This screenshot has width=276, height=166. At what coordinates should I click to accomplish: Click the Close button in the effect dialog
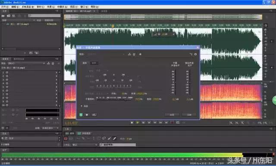pyautogui.click(x=189, y=115)
